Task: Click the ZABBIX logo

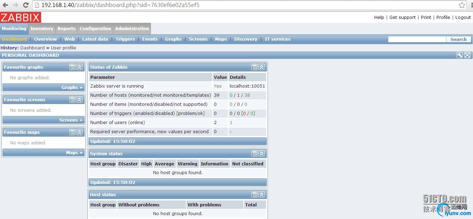Action: pos(21,17)
